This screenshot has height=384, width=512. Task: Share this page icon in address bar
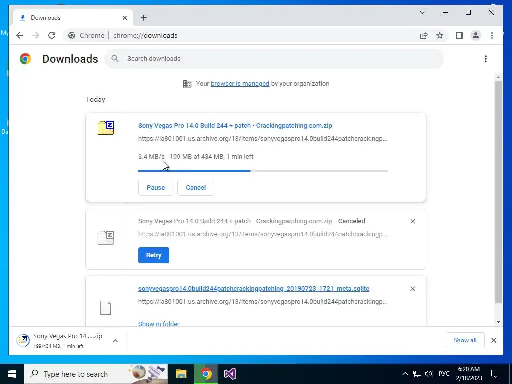424,35
